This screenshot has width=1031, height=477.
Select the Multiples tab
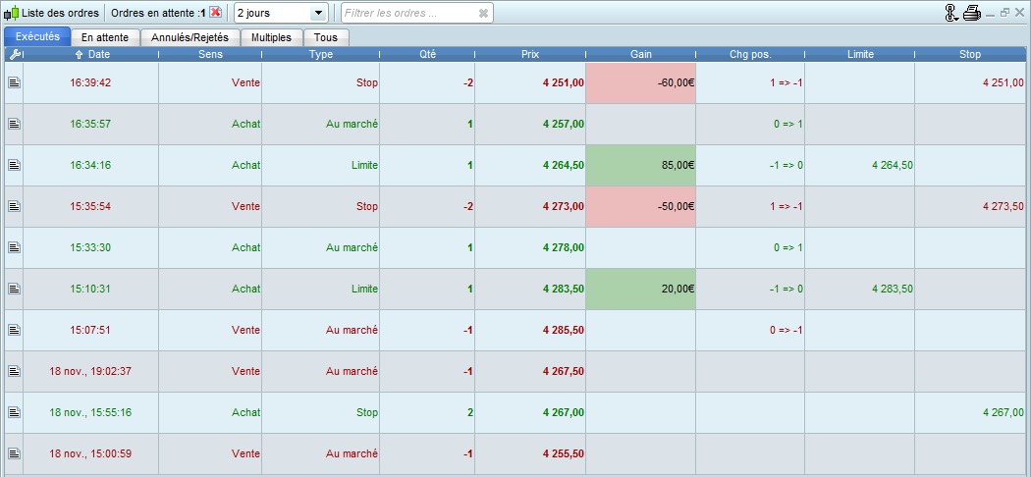pos(271,37)
